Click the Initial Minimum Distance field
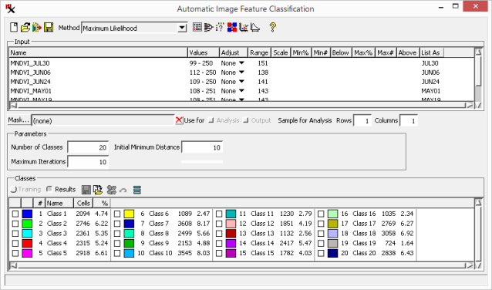This screenshot has height=290, width=492. 202,147
